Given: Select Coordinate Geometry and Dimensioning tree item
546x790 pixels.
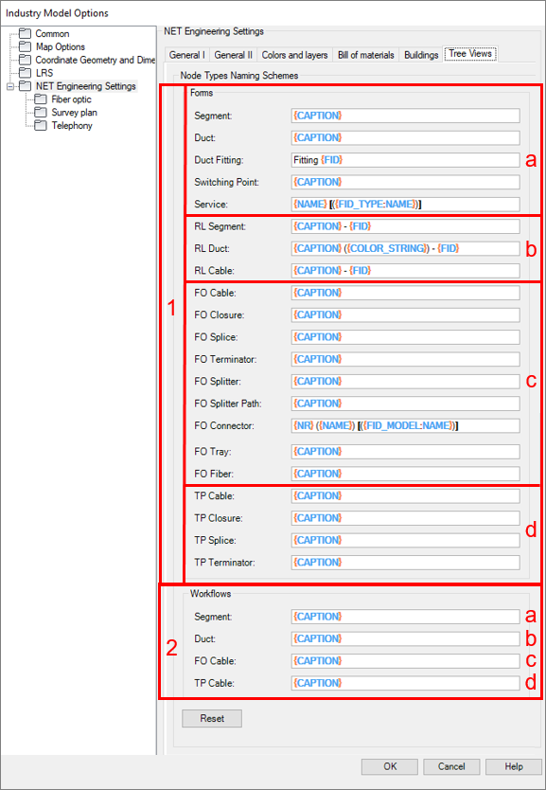Looking at the screenshot, I should click(96, 60).
